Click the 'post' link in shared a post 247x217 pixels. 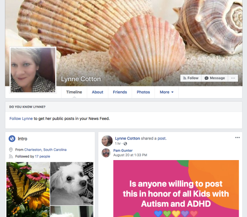(162, 138)
